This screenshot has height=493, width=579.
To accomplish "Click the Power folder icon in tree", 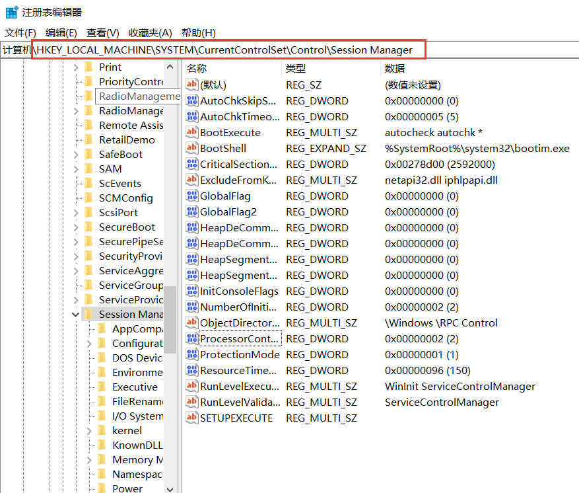I will click(x=102, y=488).
